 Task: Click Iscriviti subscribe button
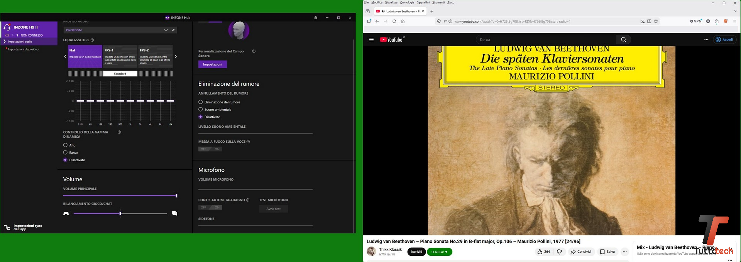tap(416, 252)
